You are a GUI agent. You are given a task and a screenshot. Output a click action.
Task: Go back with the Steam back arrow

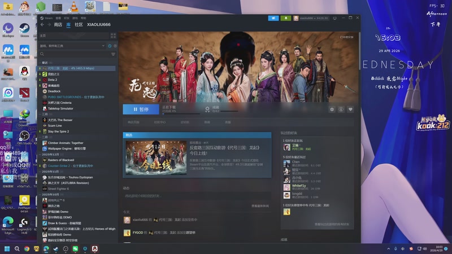click(x=42, y=25)
